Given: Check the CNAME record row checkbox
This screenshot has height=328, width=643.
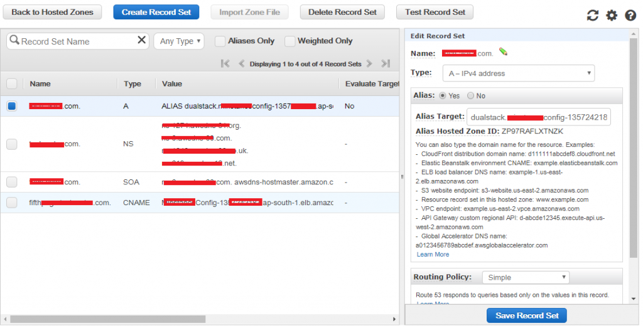Looking at the screenshot, I should pyautogui.click(x=12, y=203).
